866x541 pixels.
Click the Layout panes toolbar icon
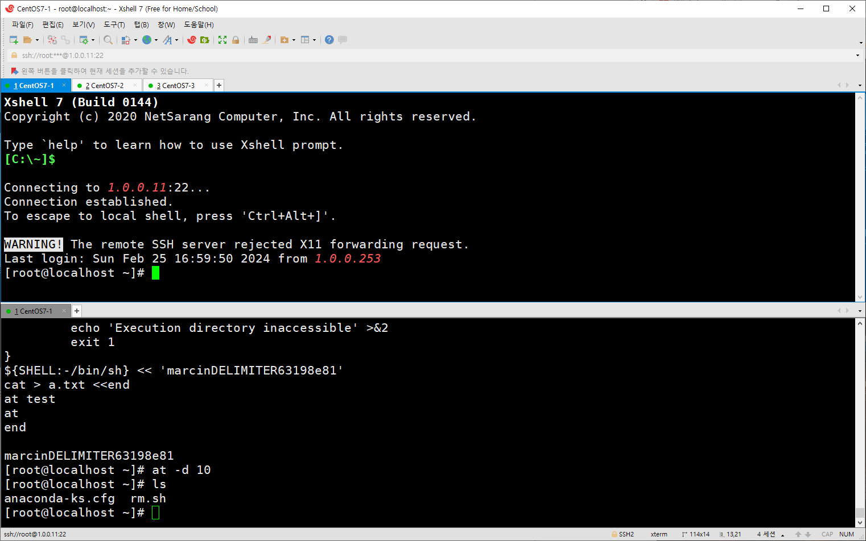click(305, 40)
